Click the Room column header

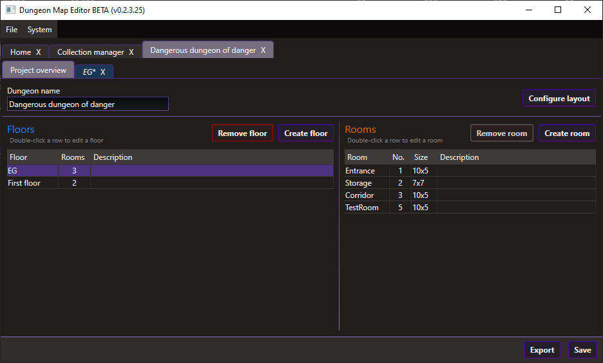367,157
